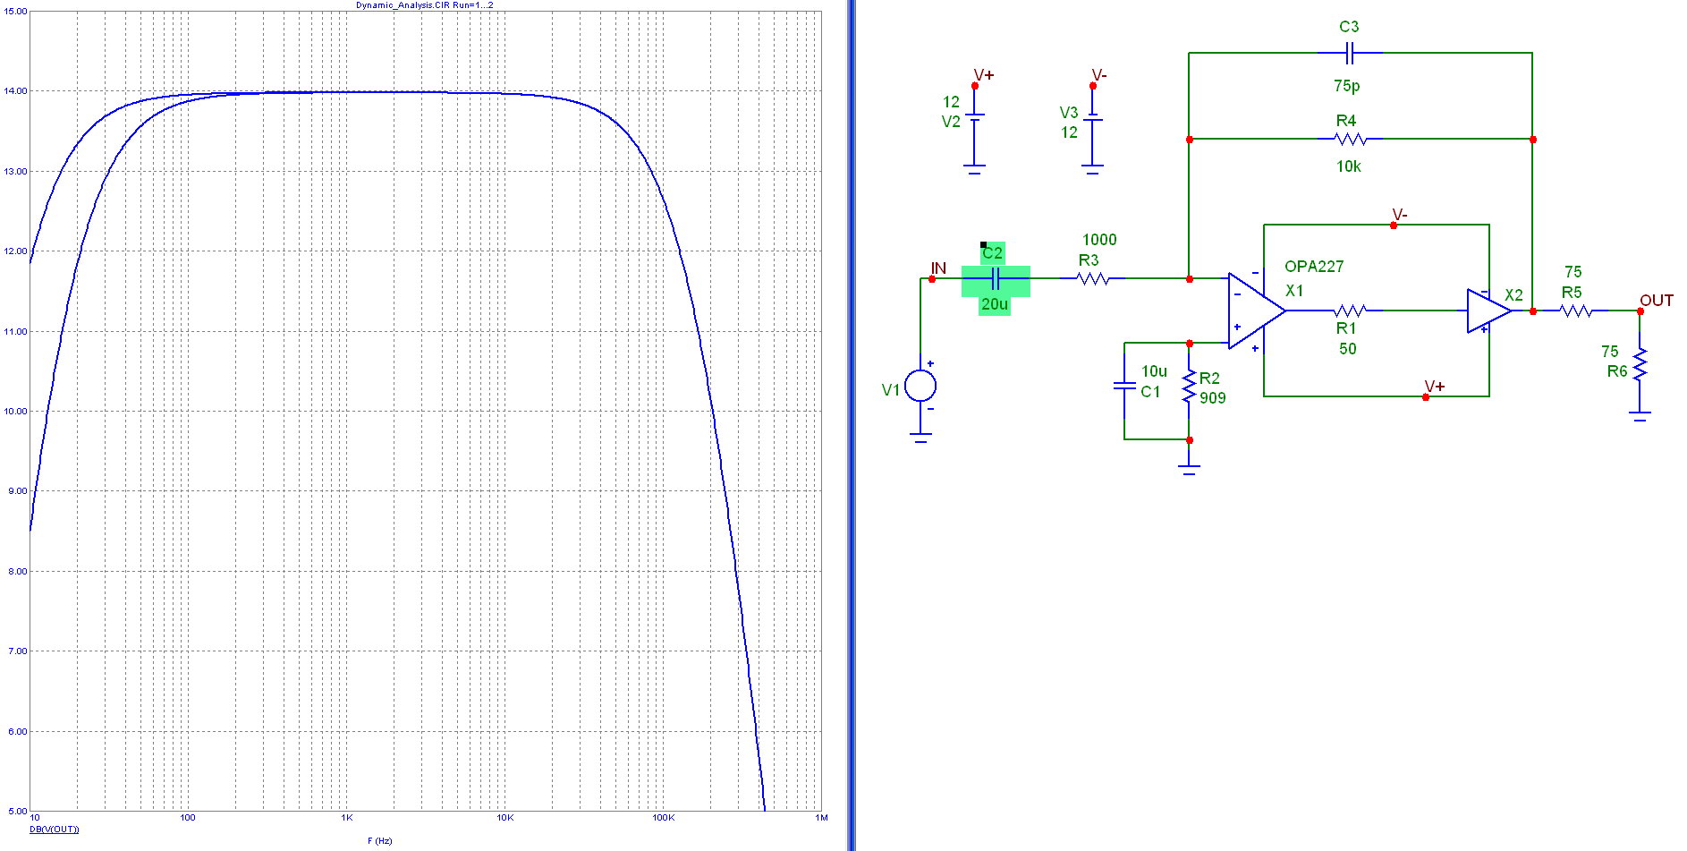
Task: Click the 'IN' node label
Action: coord(938,268)
